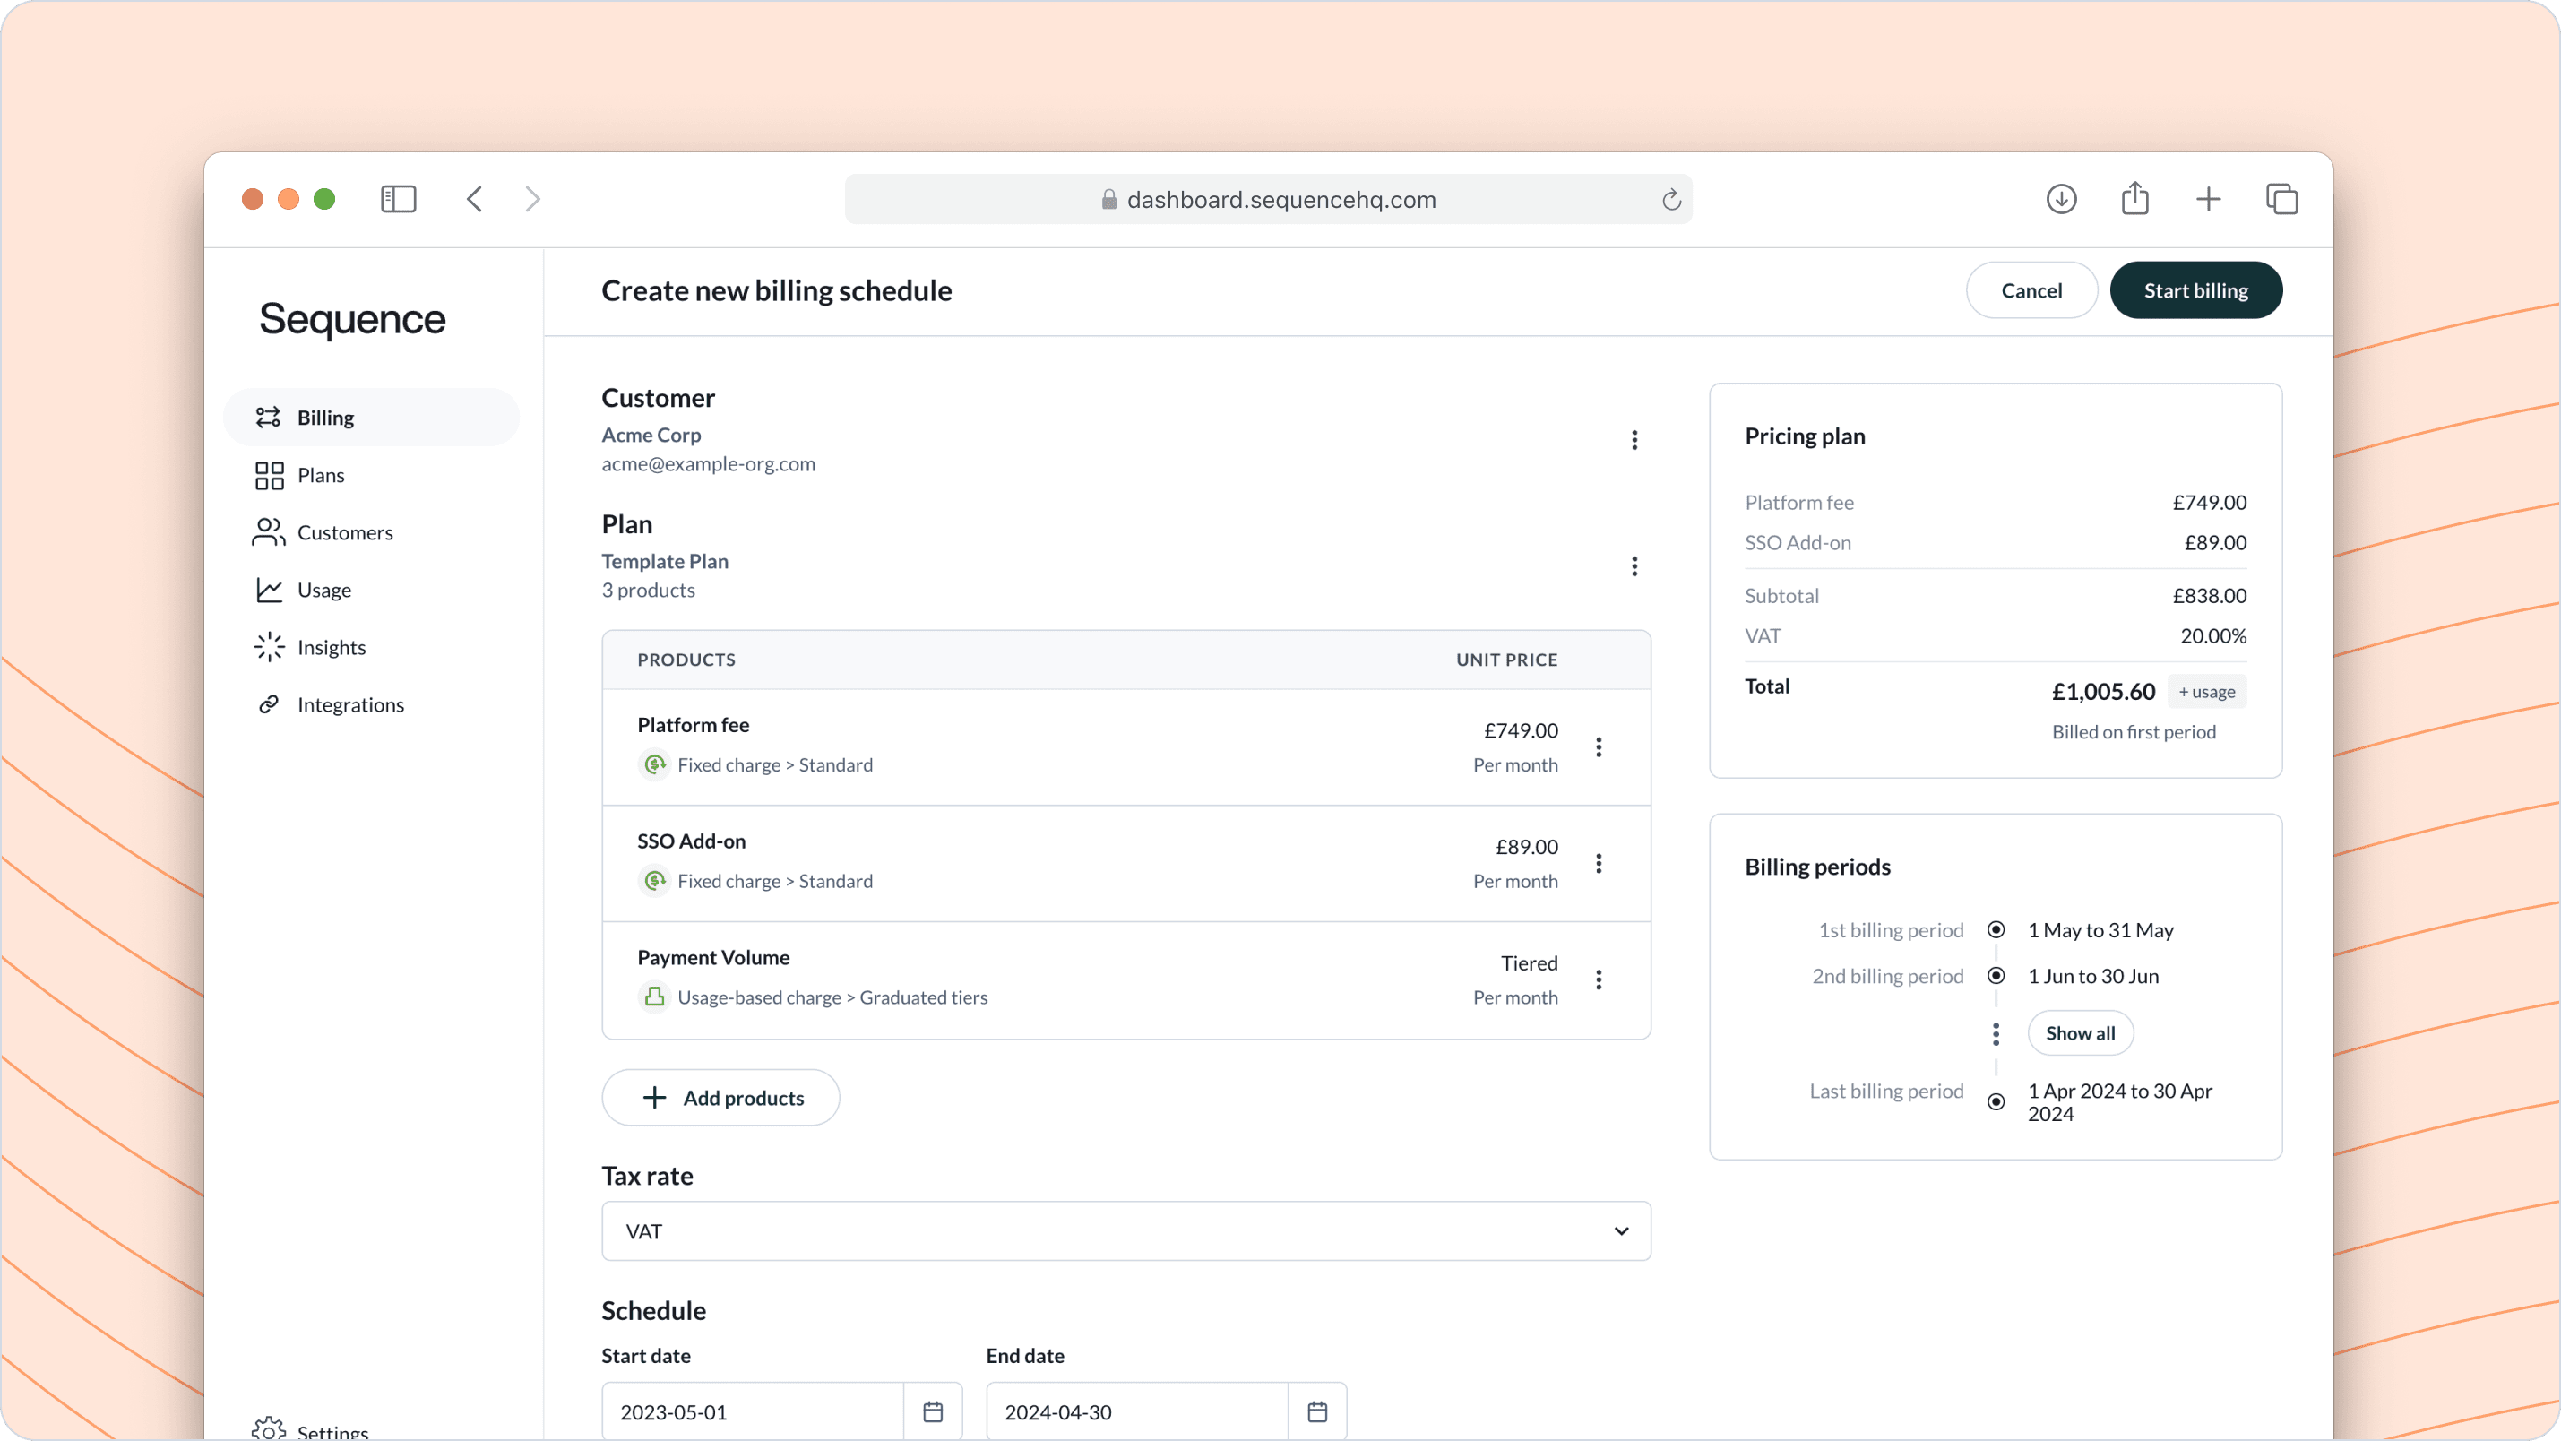
Task: Click the Usage chart icon
Action: pyautogui.click(x=269, y=590)
